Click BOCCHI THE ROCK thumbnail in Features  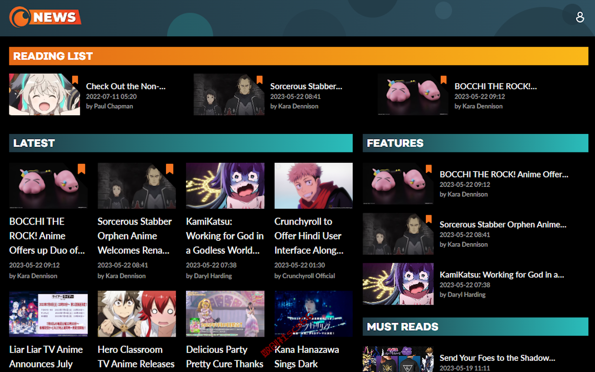pos(398,184)
